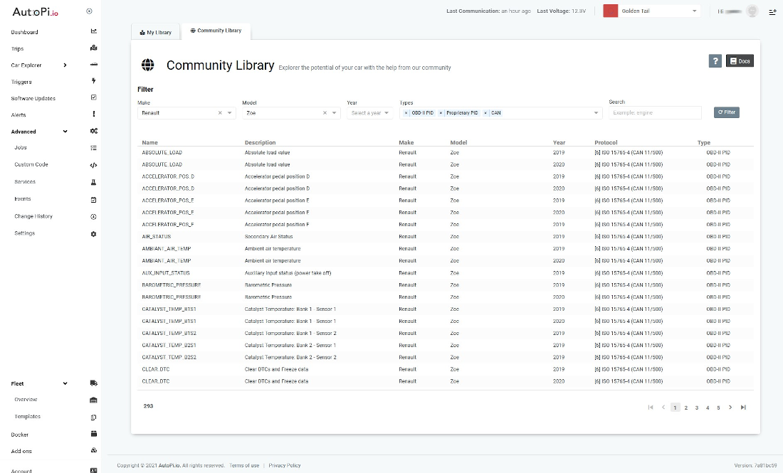Screen dimensions: 783x473
Task: Go to page 3 of results
Action: pyautogui.click(x=697, y=408)
